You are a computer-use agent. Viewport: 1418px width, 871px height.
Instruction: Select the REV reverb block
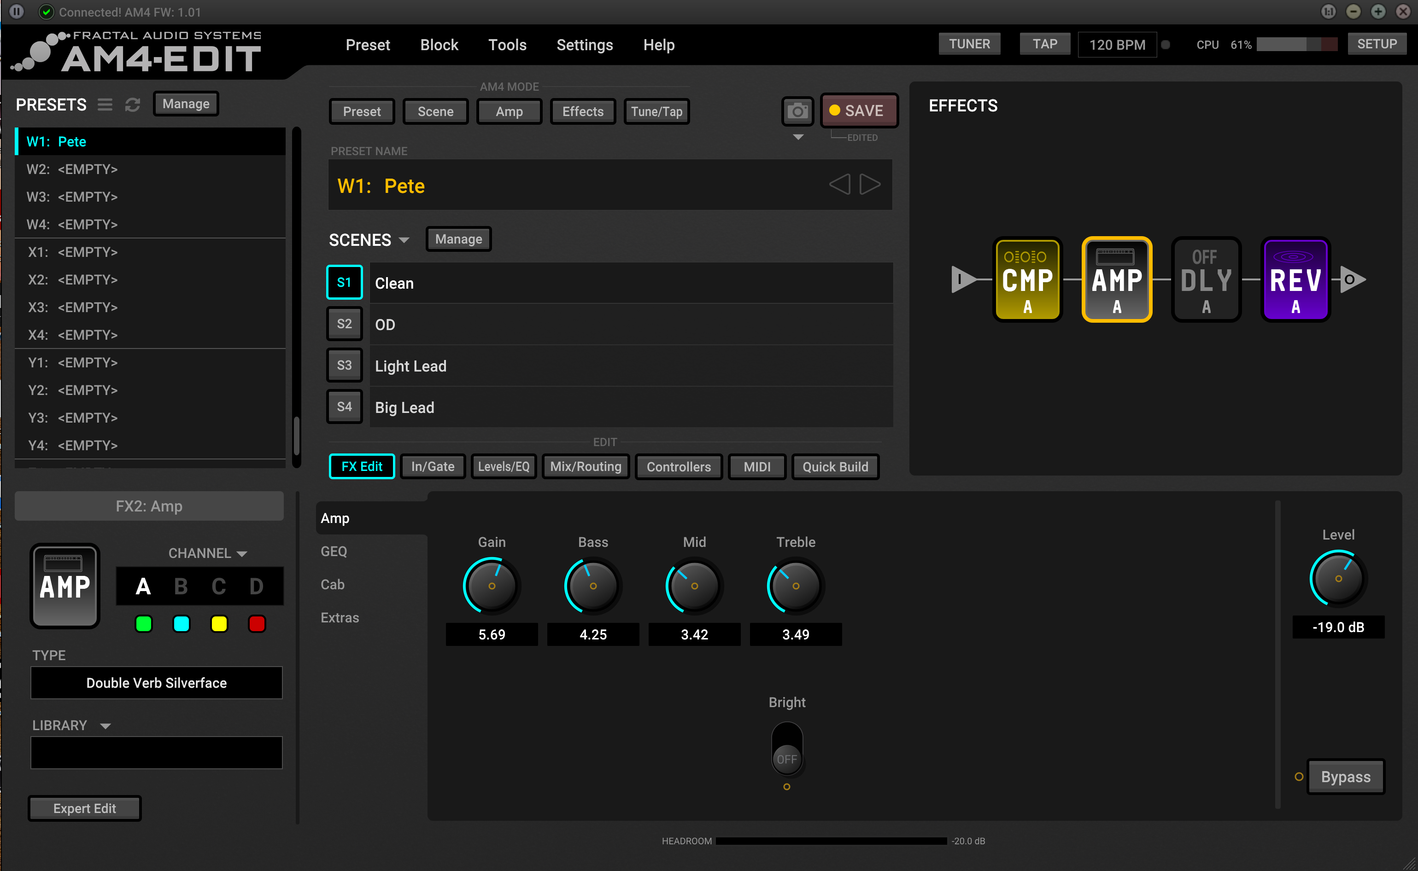click(x=1295, y=280)
